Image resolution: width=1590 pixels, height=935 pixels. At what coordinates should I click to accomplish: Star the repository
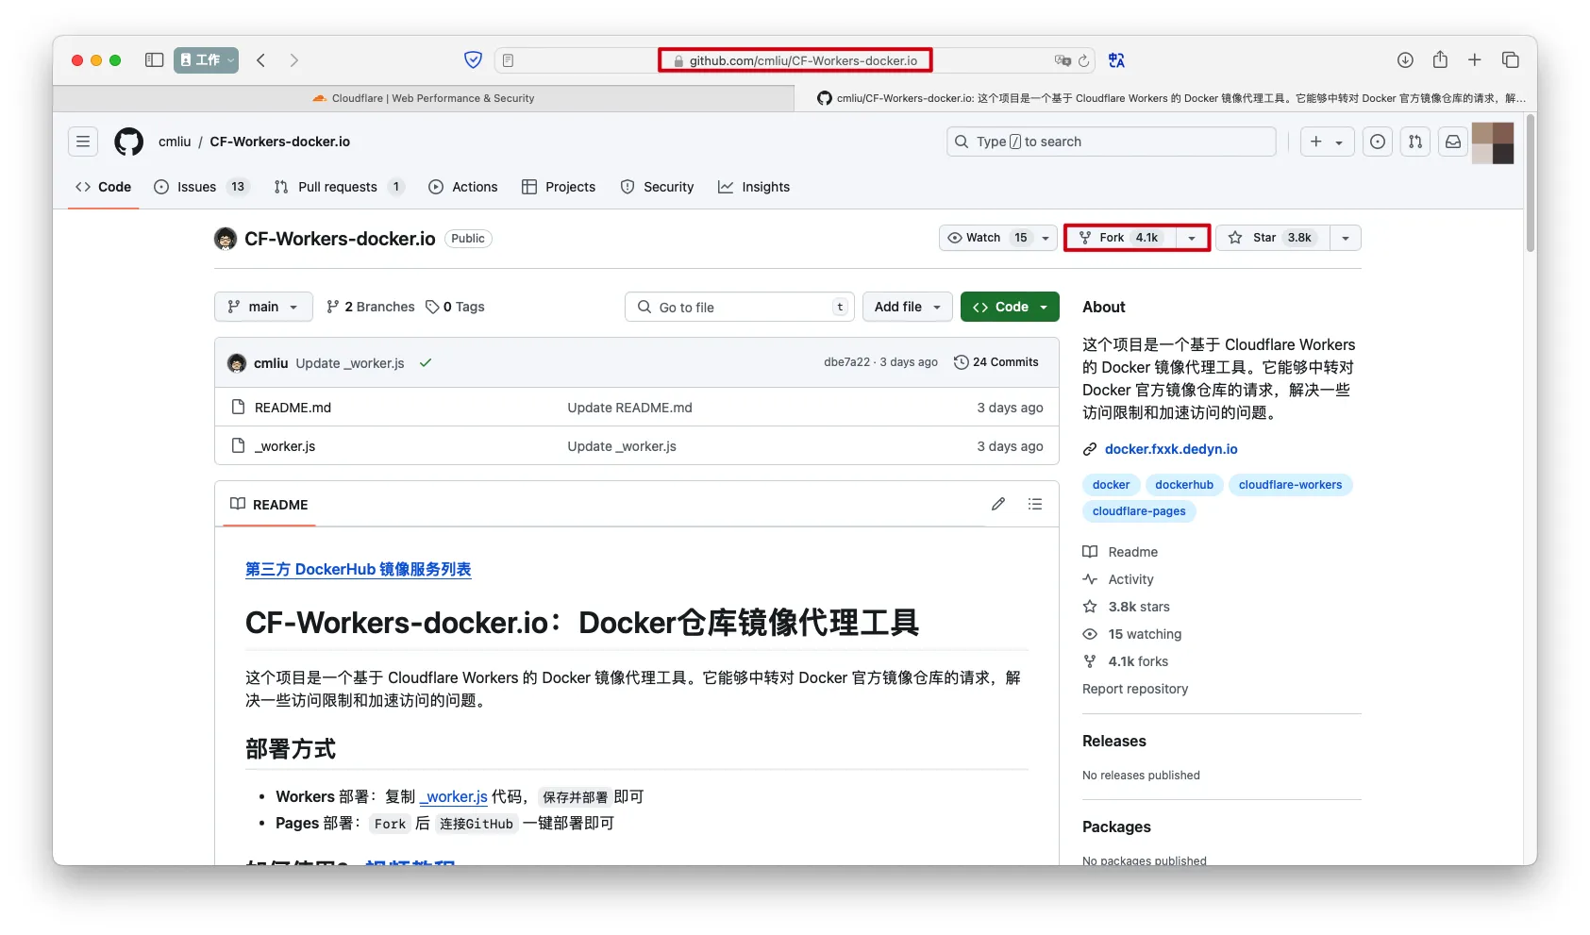(x=1273, y=238)
